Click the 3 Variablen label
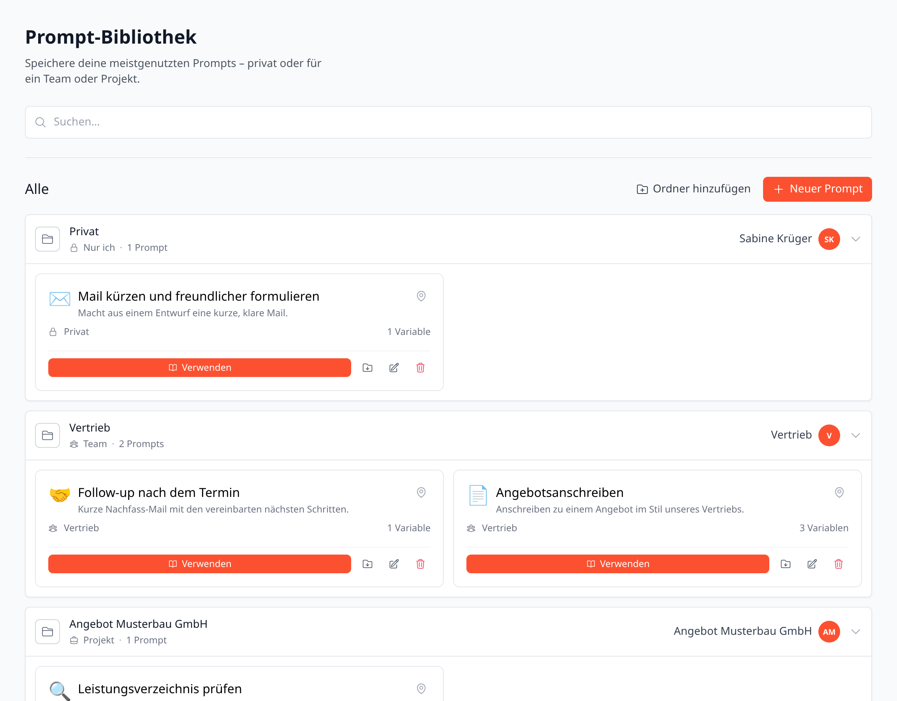 [x=823, y=528]
